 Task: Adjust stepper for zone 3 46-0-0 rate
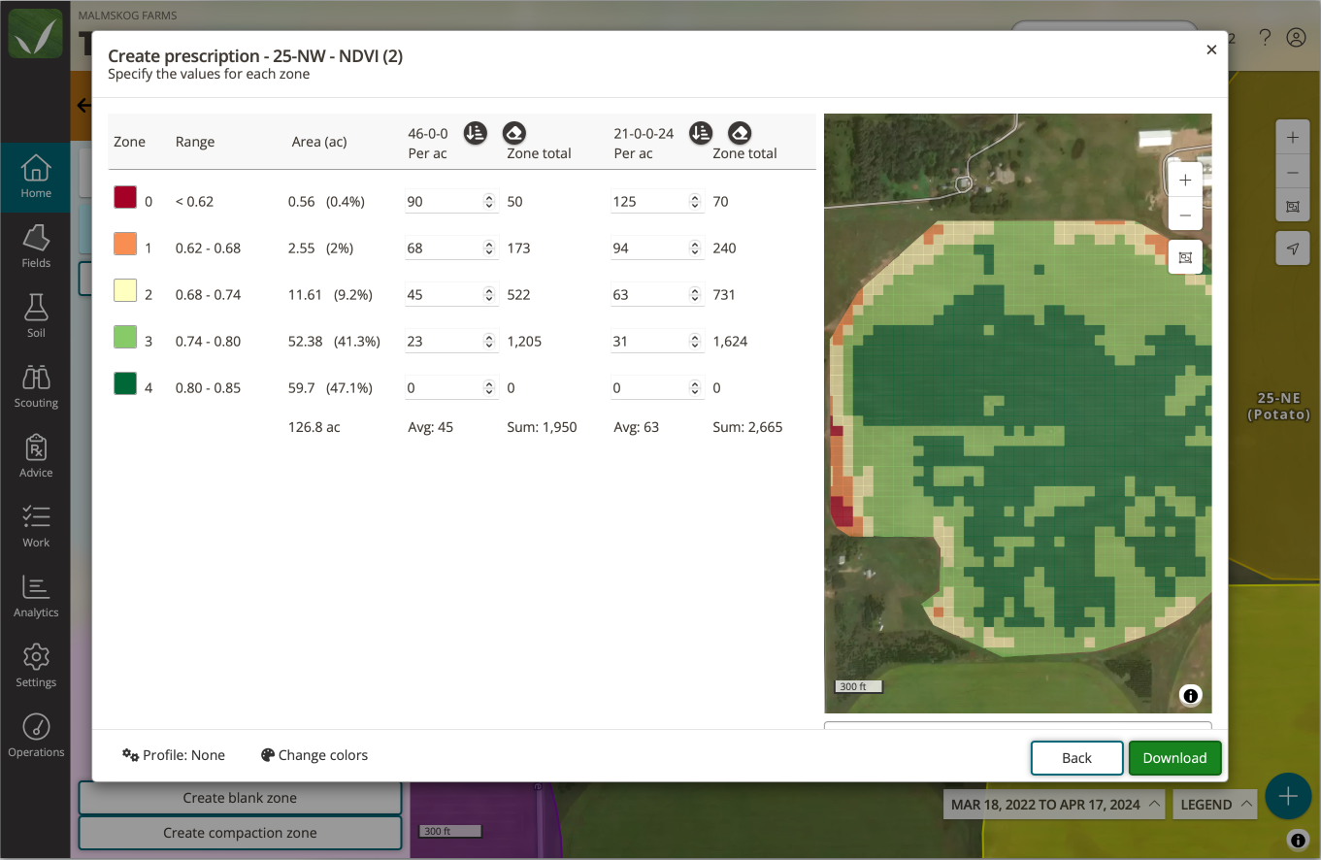click(489, 342)
